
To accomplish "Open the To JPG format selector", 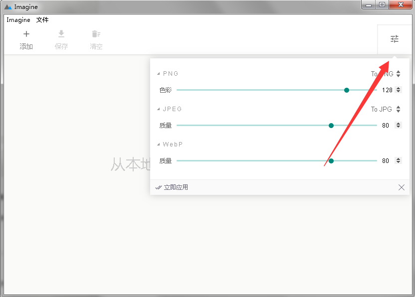I will (386, 109).
